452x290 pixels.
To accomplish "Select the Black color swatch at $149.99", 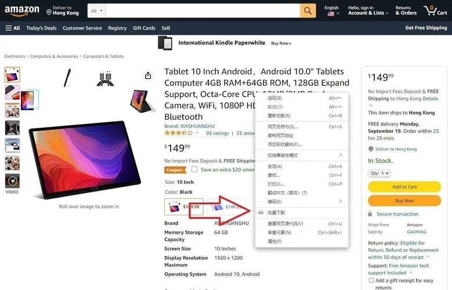I will pyautogui.click(x=184, y=206).
